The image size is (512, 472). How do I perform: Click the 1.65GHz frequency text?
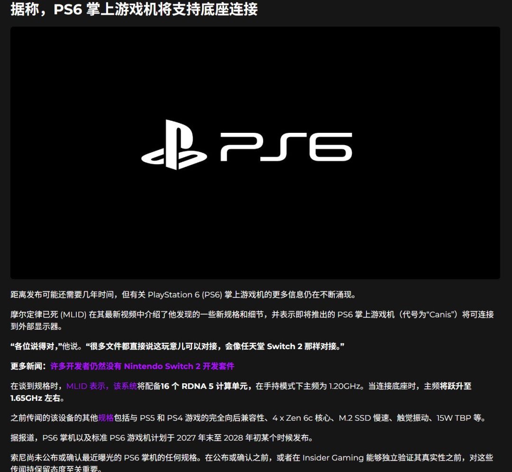[x=26, y=398]
